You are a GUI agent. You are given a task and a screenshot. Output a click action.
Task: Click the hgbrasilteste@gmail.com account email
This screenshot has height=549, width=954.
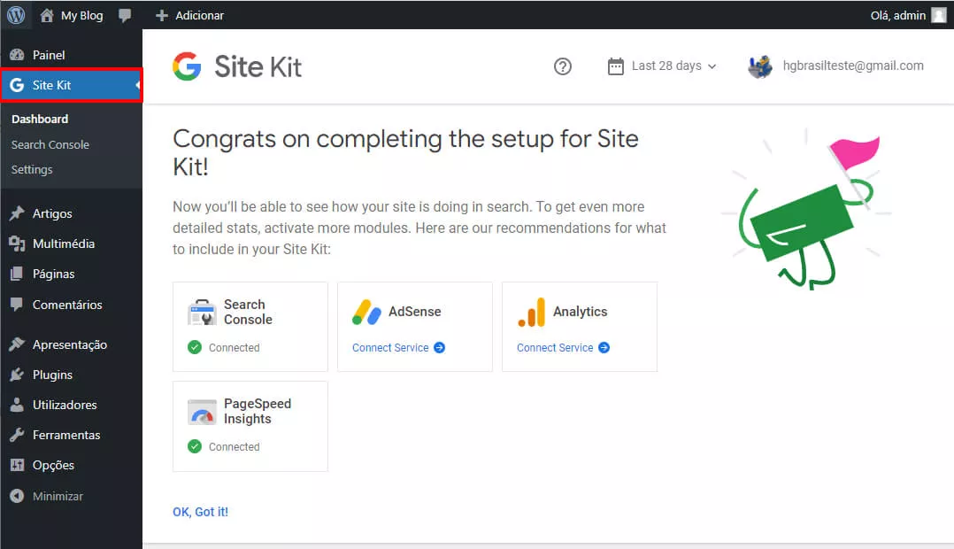(853, 66)
